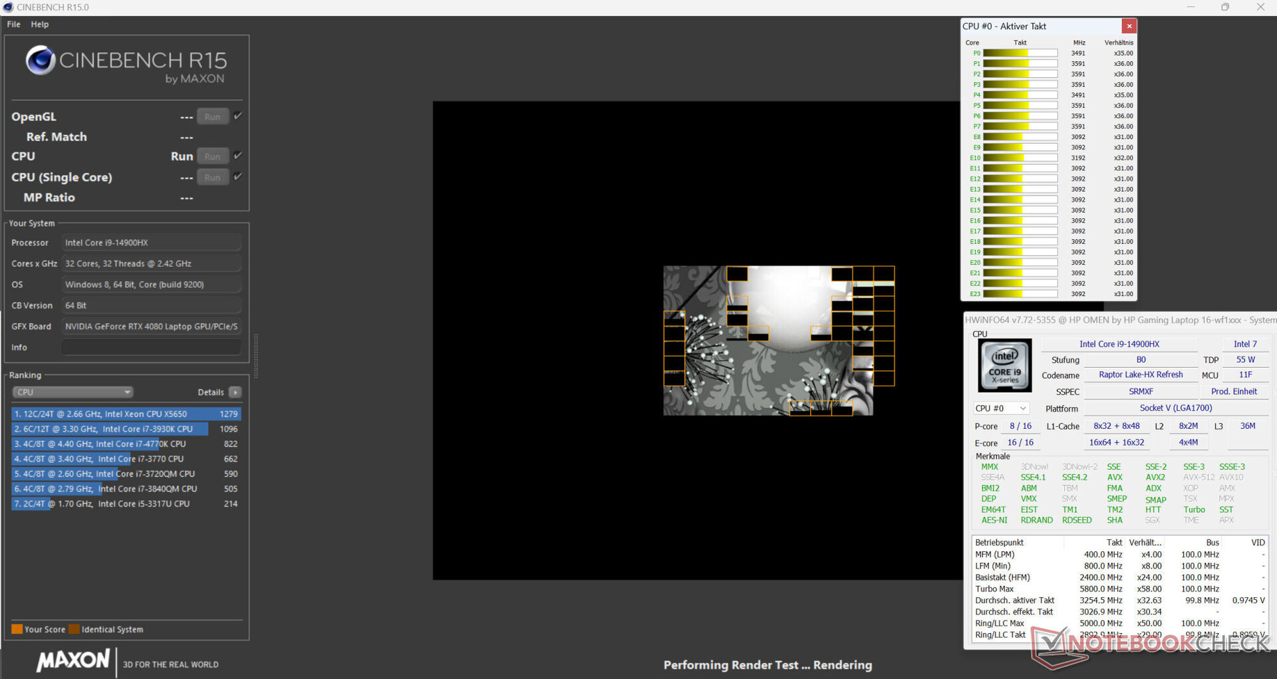The height and width of the screenshot is (679, 1277).
Task: Select ranking entry Intel Core i7-3930K CPU
Action: point(126,429)
